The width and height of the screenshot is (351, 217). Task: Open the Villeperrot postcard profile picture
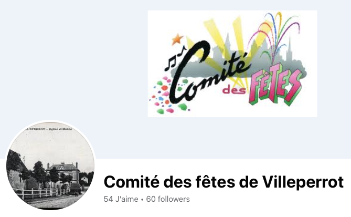[x=50, y=166]
